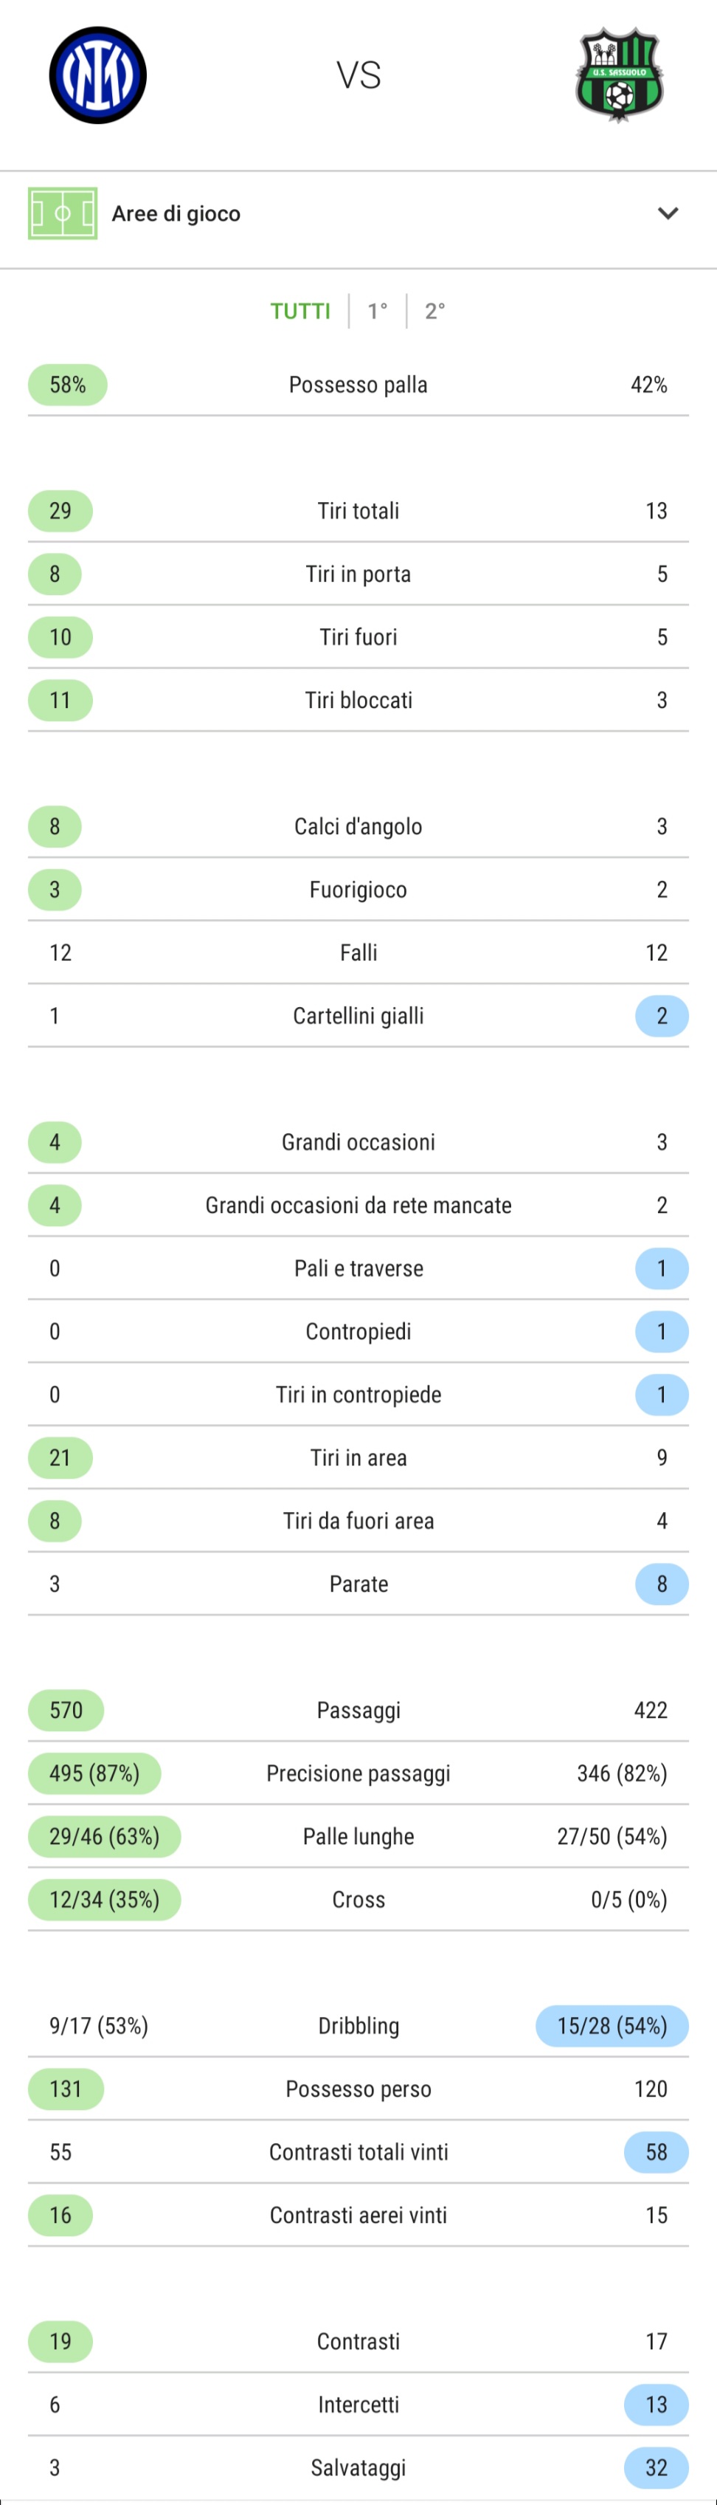Click the Sassuolo team crest

click(x=619, y=75)
